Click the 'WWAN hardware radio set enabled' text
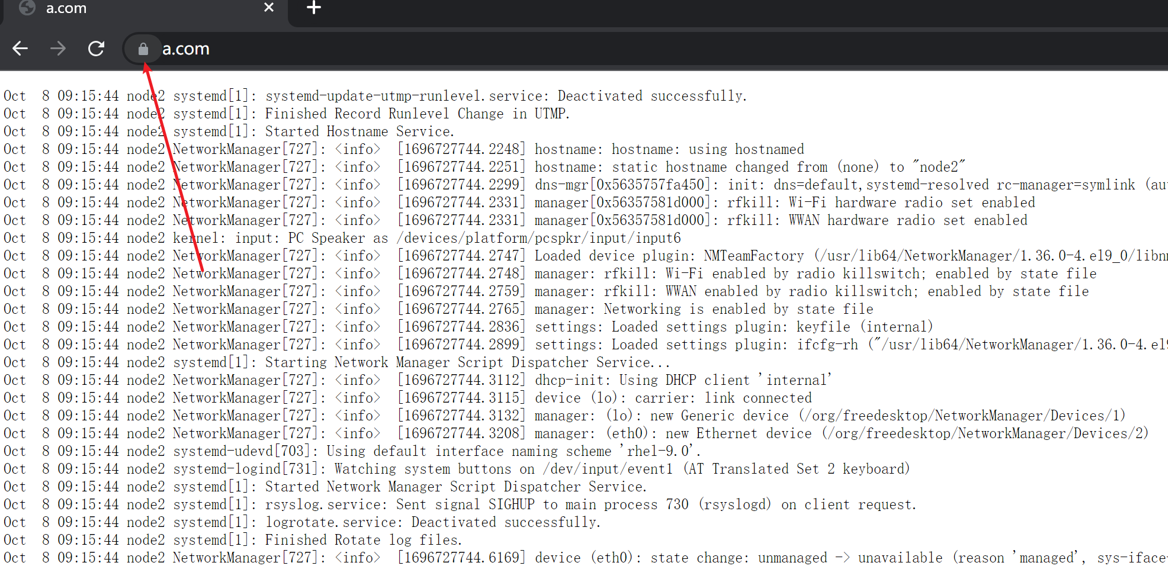Image resolution: width=1168 pixels, height=569 pixels. pyautogui.click(x=907, y=220)
